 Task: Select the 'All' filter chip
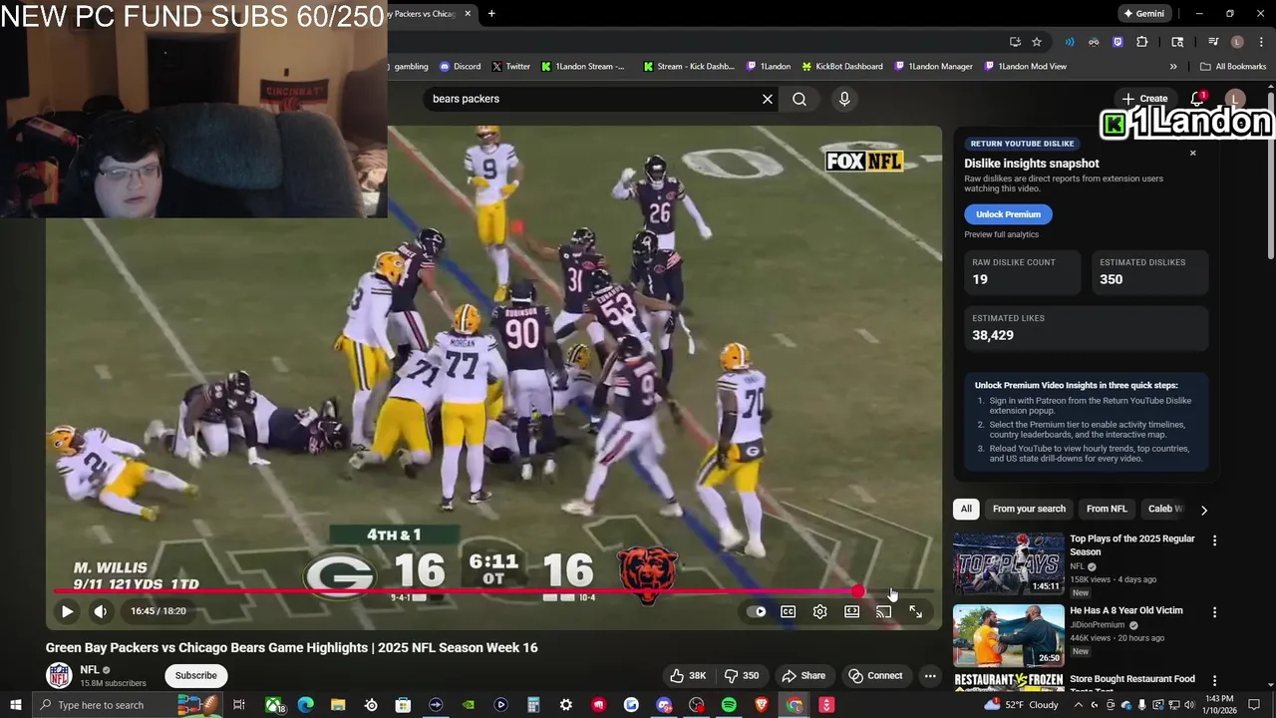click(966, 509)
